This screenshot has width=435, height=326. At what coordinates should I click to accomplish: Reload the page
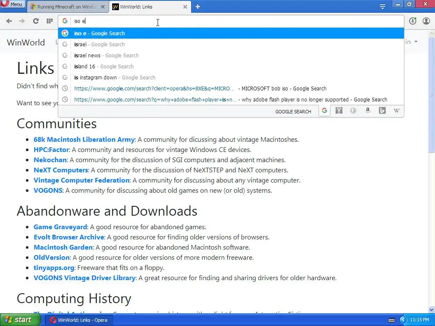click(36, 21)
